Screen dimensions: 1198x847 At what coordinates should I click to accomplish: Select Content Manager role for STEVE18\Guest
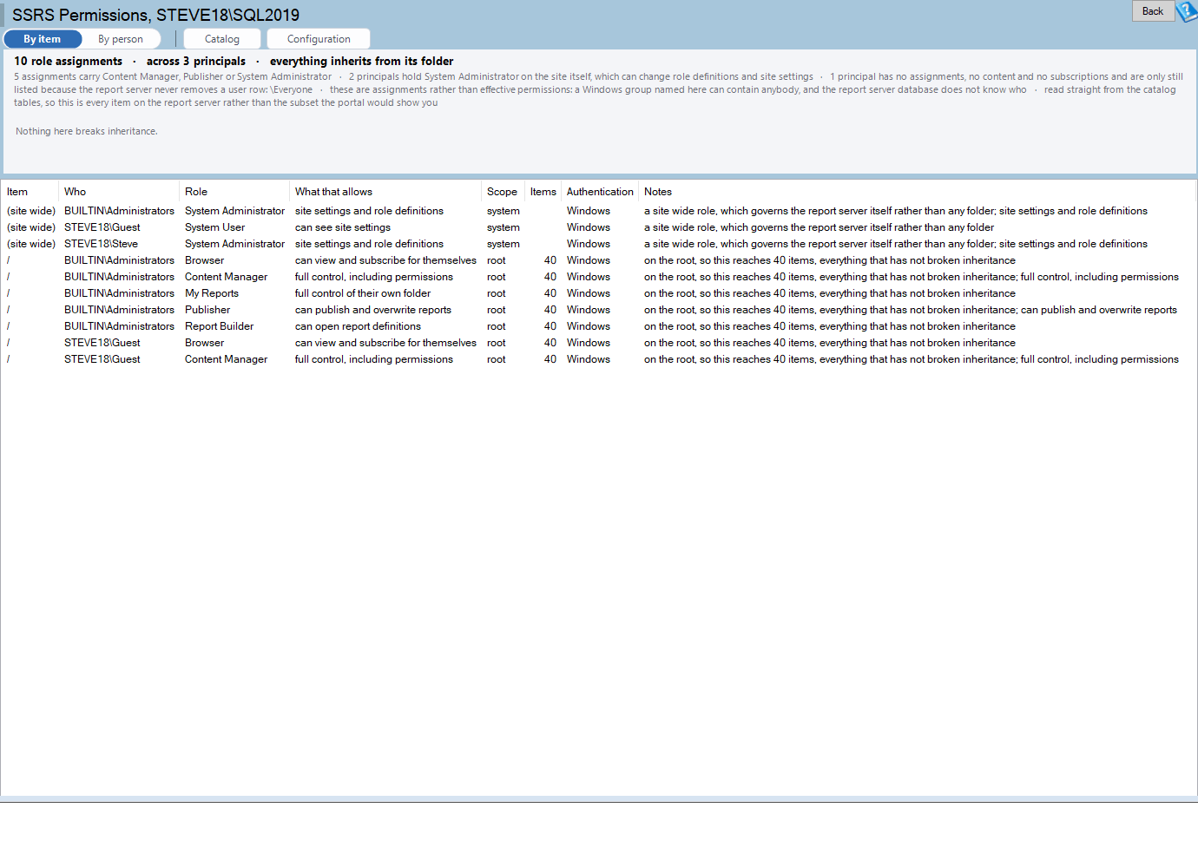point(226,359)
